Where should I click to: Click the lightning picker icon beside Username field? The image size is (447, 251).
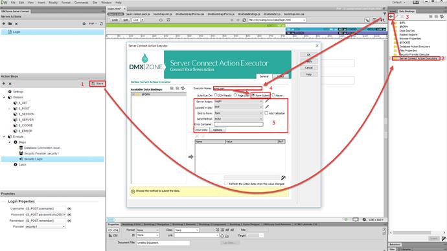(69, 208)
